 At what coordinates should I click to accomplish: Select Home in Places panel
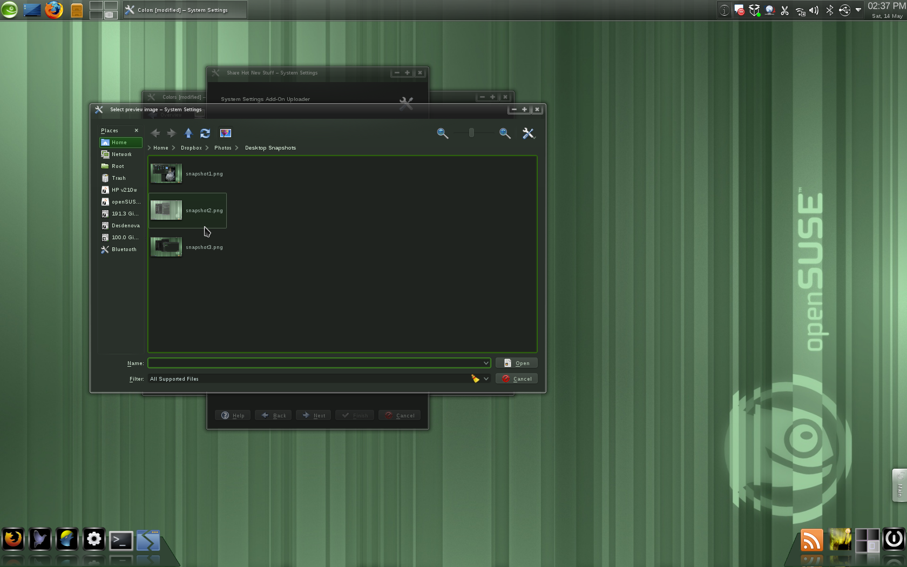[x=121, y=143]
